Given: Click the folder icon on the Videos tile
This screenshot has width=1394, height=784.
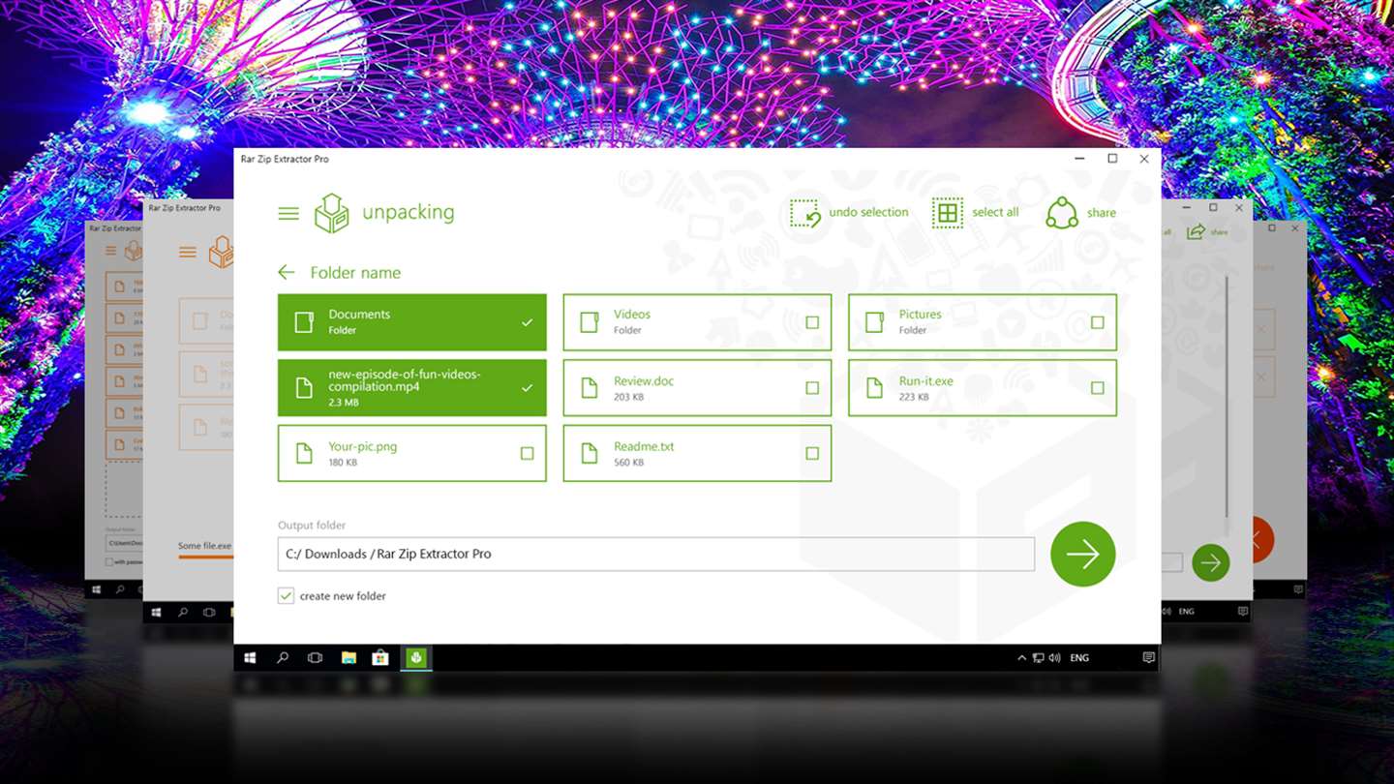Looking at the screenshot, I should pyautogui.click(x=589, y=322).
